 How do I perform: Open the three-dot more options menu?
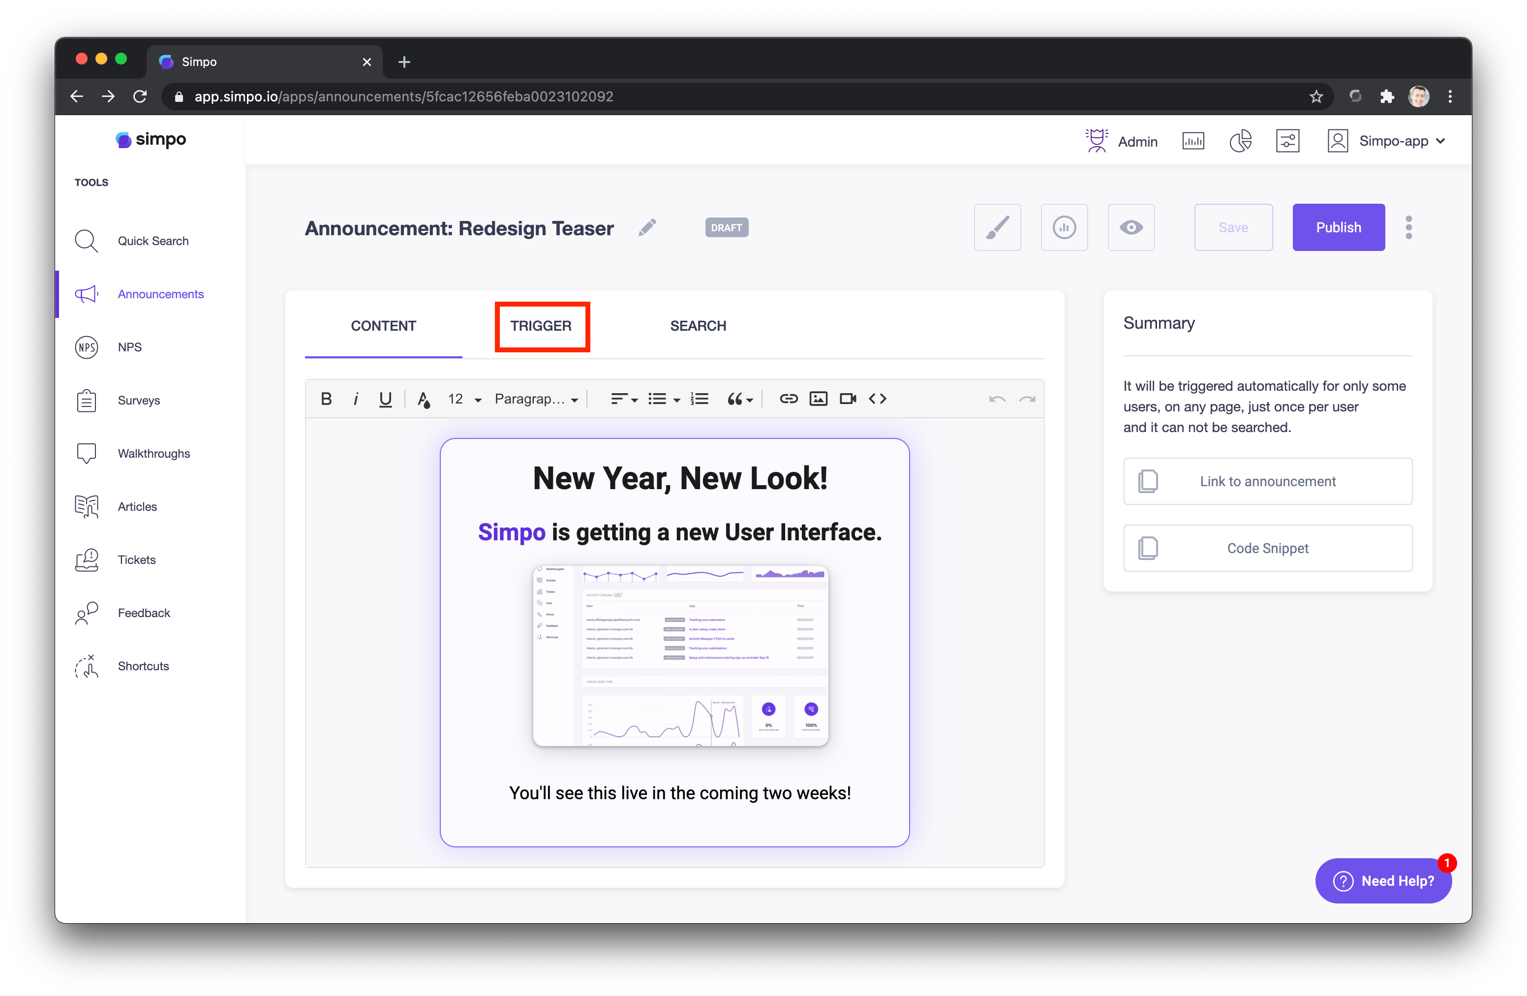(x=1409, y=227)
